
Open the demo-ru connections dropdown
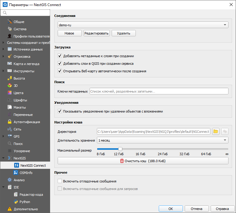tap(143, 25)
